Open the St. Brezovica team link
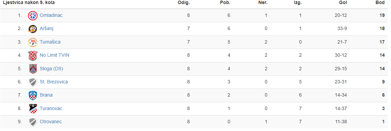Image resolution: width=391 pixels, height=131 pixels. pos(54,82)
